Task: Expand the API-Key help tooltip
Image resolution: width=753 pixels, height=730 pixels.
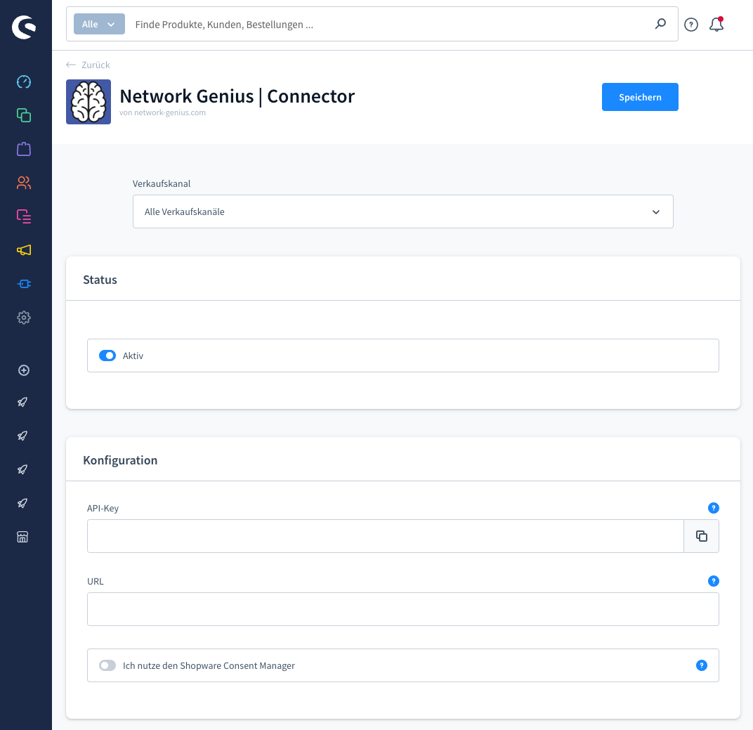Action: coord(714,508)
